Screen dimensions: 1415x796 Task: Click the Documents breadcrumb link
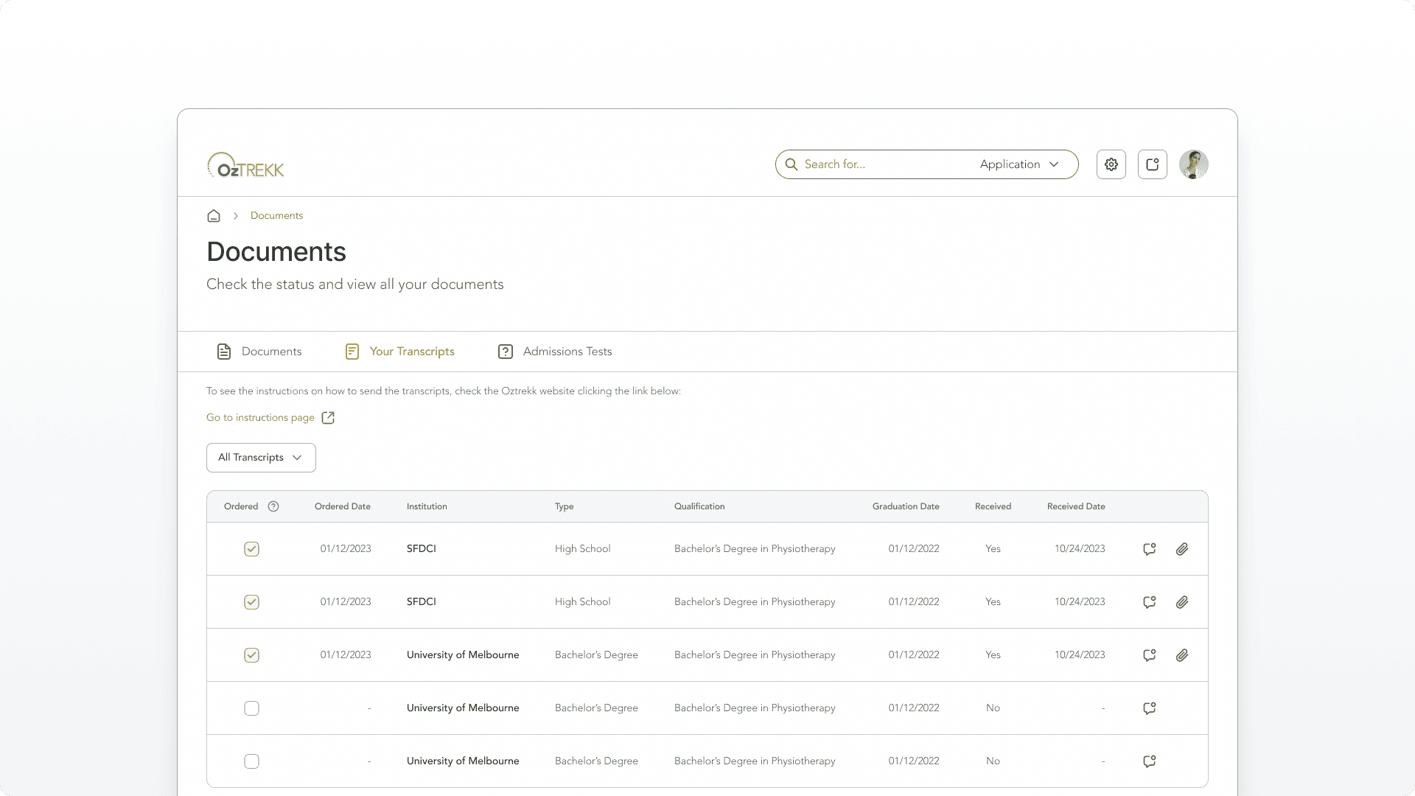(276, 216)
